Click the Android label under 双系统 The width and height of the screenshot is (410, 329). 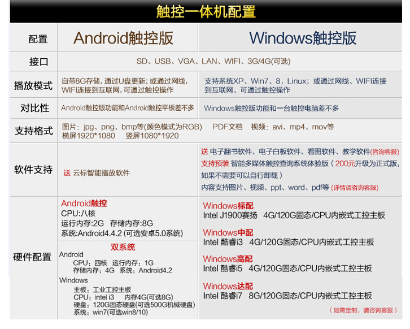[x=71, y=255]
